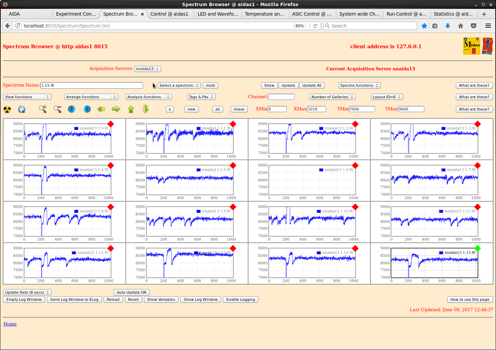Viewport: 496px width, 350px height.
Task: Focus the Spectrum Name input field
Action: [x=92, y=85]
